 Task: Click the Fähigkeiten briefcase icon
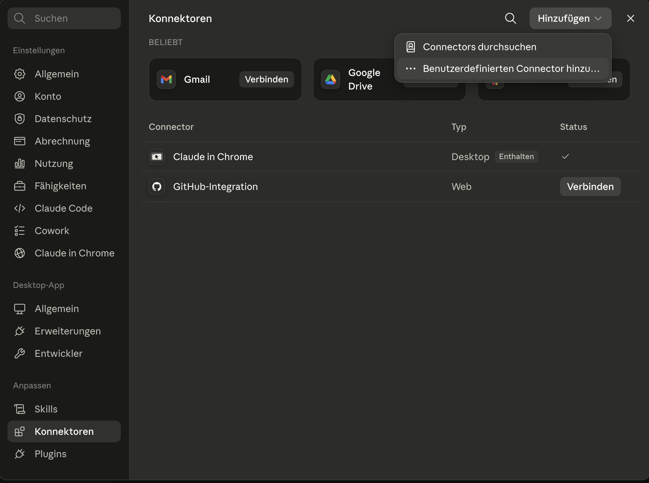[20, 186]
